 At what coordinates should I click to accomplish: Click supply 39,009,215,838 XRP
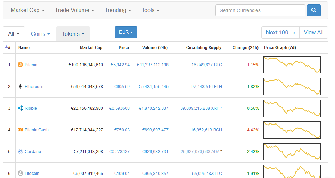(x=200, y=108)
